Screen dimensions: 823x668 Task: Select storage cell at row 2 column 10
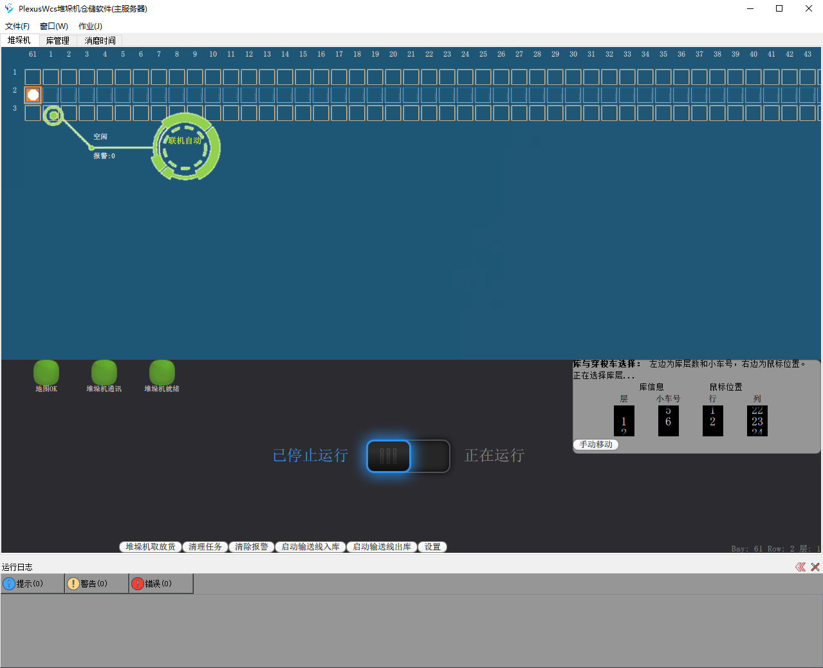pos(213,95)
